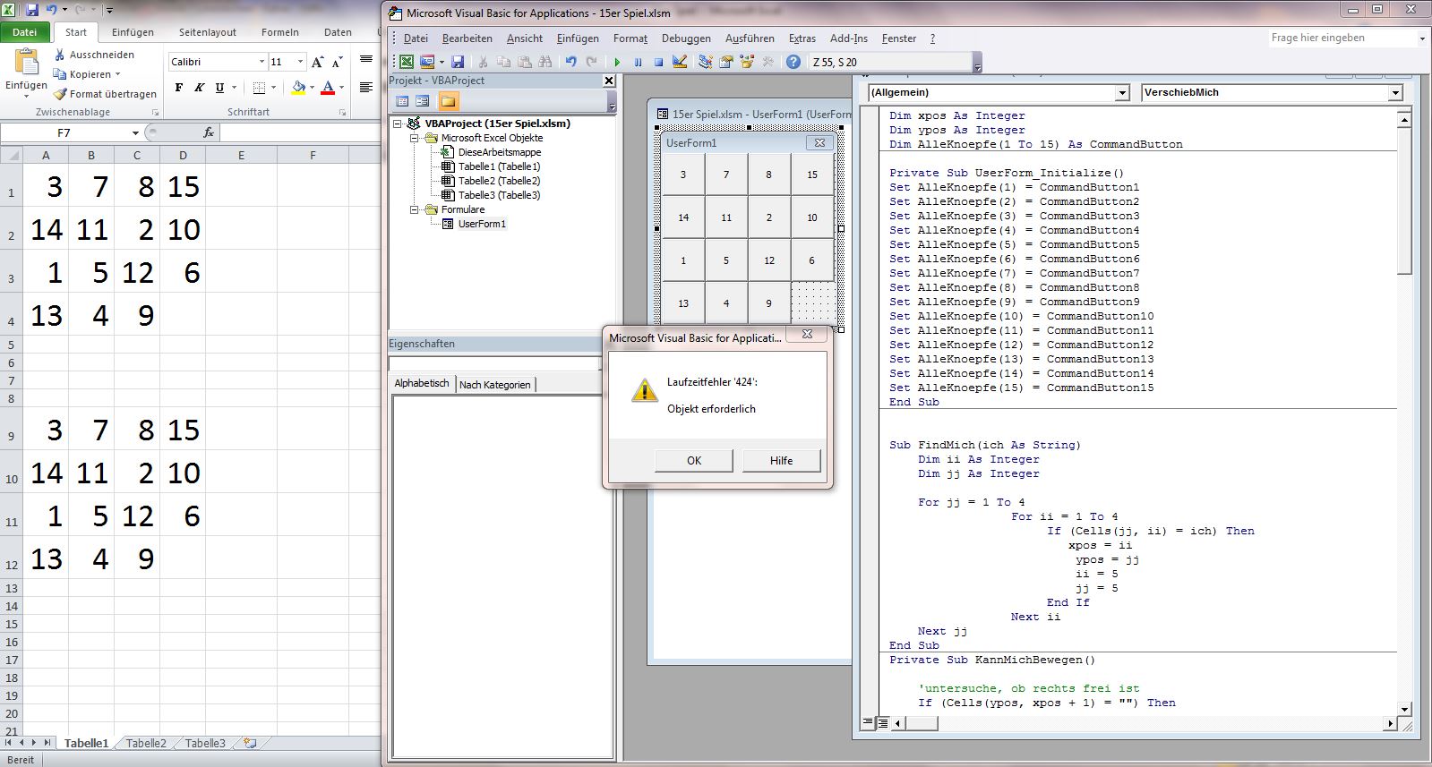Image resolution: width=1432 pixels, height=767 pixels.
Task: Open borders dropdown arrow in ribbon
Action: (273, 88)
